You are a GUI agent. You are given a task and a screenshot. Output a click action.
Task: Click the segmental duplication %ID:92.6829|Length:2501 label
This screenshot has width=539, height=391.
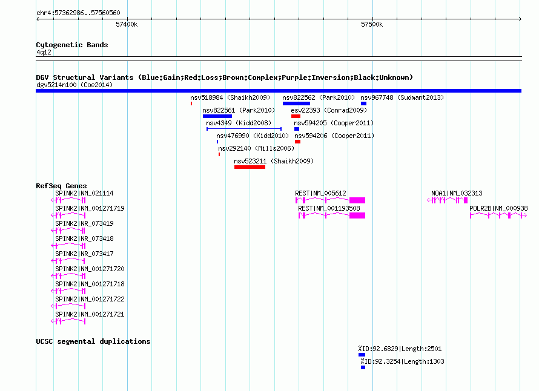point(400,349)
